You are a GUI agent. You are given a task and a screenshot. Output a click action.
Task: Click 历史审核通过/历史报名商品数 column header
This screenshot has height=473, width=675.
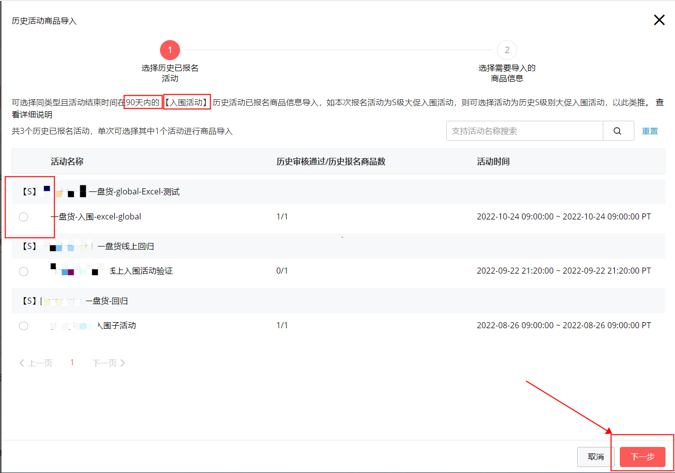pos(331,161)
